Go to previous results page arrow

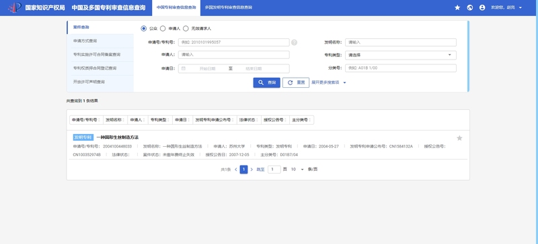pos(236,170)
